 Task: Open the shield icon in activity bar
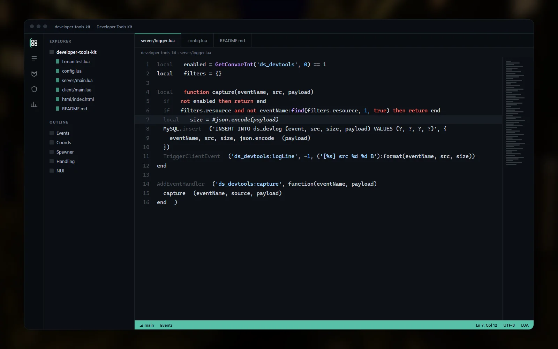coord(34,89)
